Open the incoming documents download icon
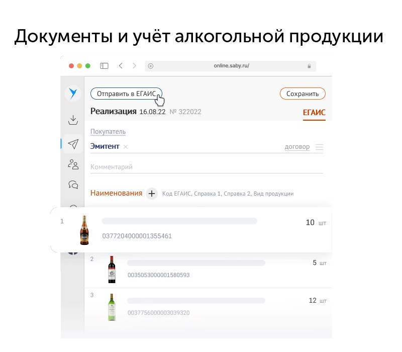Viewport: 402px width, 352px height. tap(73, 120)
